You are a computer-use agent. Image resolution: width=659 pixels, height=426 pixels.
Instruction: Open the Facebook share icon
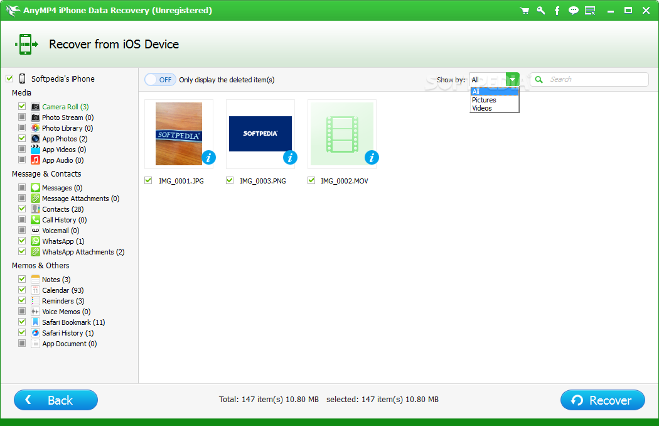557,11
